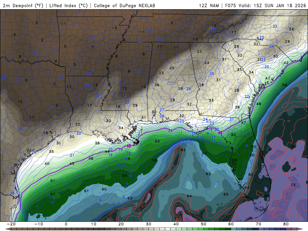308x231 pixels.
Task: Click the dewpoint value 57 off the Texas coast
Action: click(x=53, y=194)
